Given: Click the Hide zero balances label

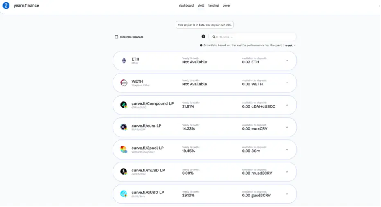Looking at the screenshot, I should click(132, 37).
